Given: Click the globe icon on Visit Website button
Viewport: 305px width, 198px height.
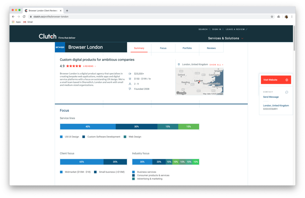Looking at the screenshot, I should point(287,80).
